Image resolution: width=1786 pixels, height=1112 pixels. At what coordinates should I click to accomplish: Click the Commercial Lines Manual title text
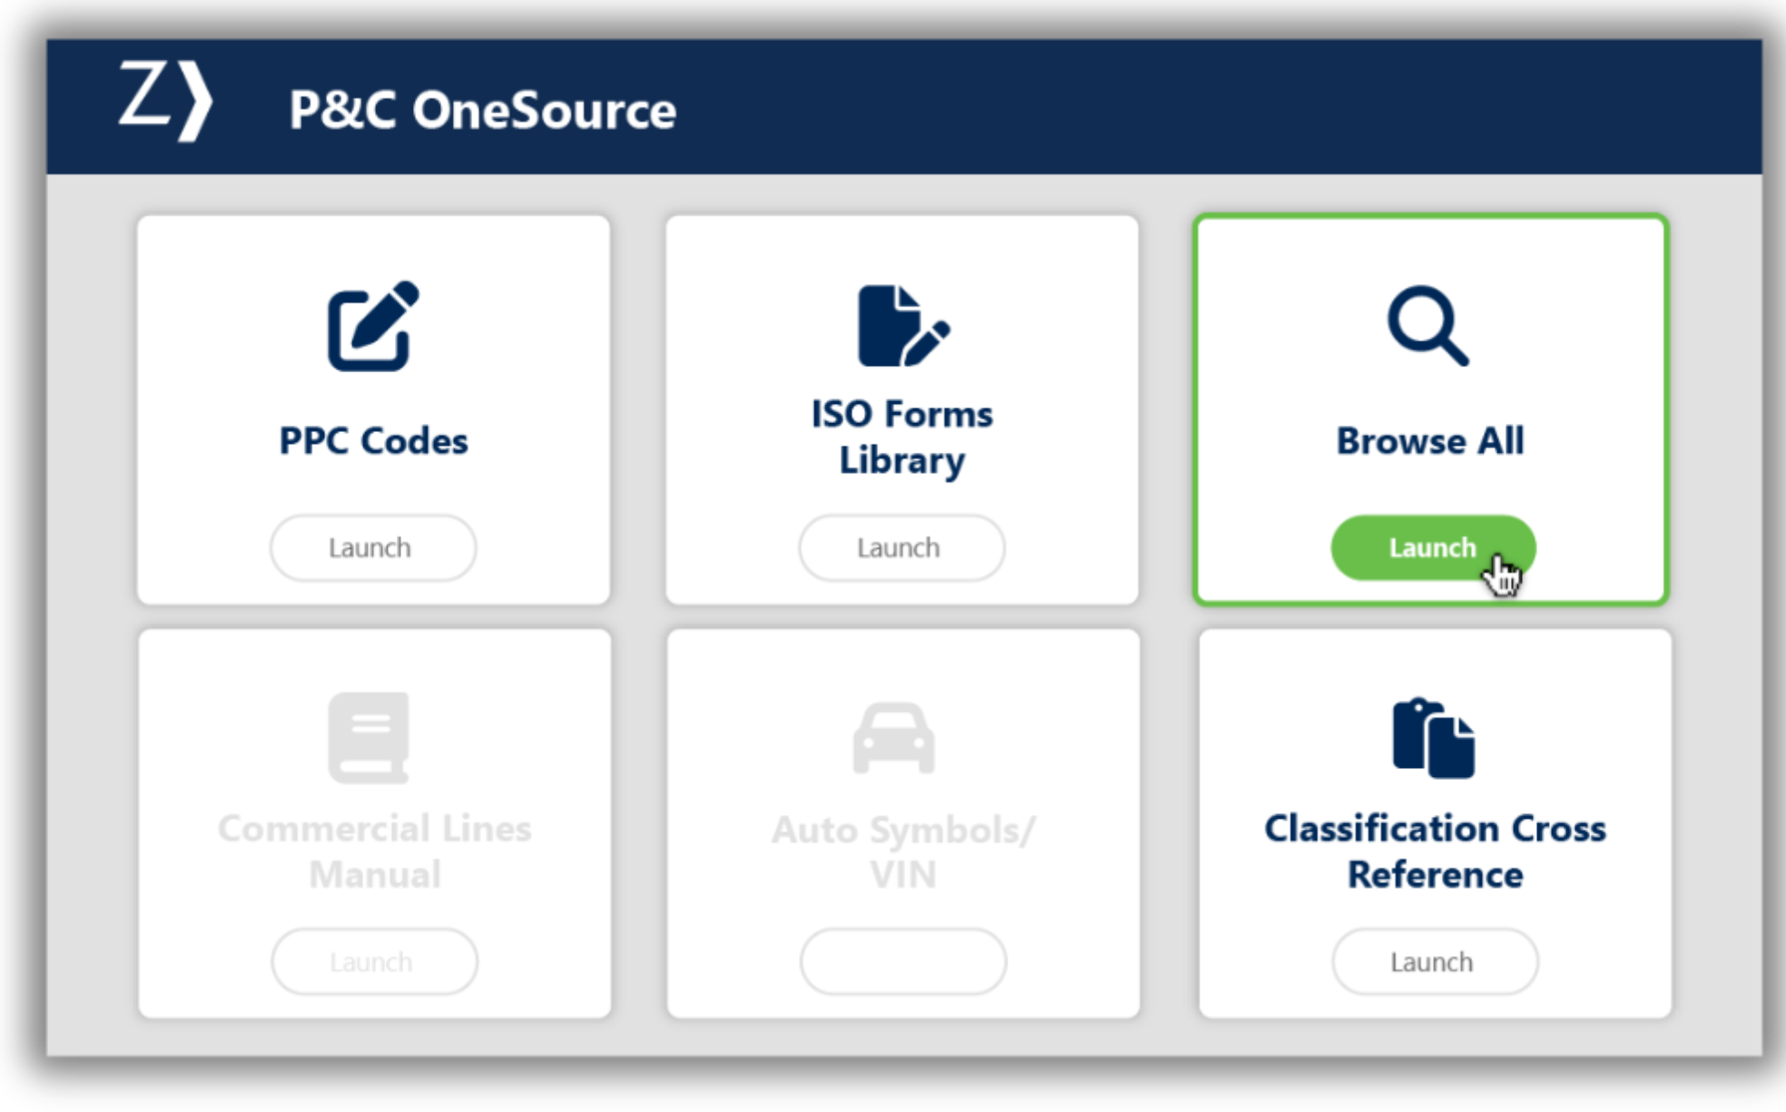(x=374, y=851)
